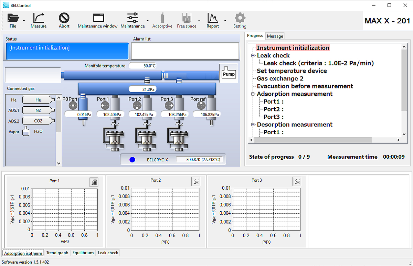
Task: Select the N2 gas cylinder button
Action: click(38, 110)
